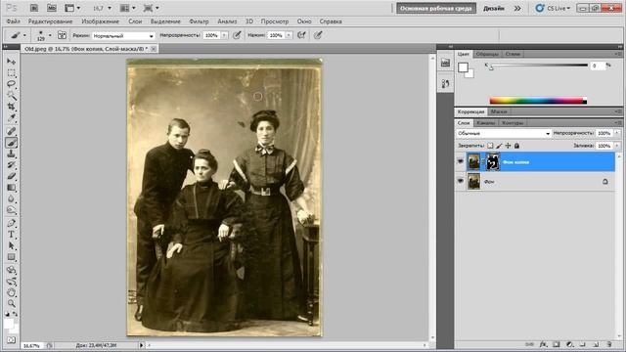Toggle lock position icon
The width and height of the screenshot is (626, 352).
(508, 146)
